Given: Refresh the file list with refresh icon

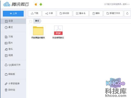Looking at the screenshot, I should pyautogui.click(x=127, y=13).
